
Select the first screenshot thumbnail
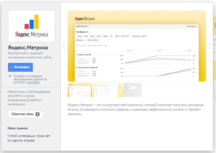pyautogui.click(x=80, y=90)
